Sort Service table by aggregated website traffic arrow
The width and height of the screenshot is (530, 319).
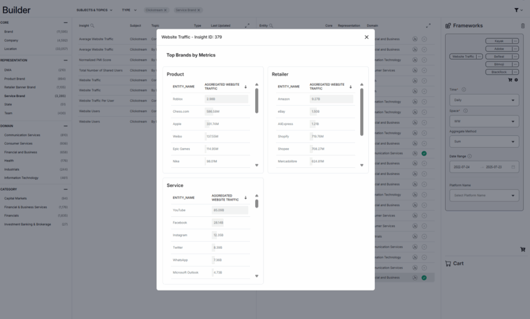tap(246, 198)
